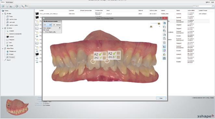Open the search field dropdown arrow at top right
Viewport: 215px width, 119px height.
click(194, 6)
